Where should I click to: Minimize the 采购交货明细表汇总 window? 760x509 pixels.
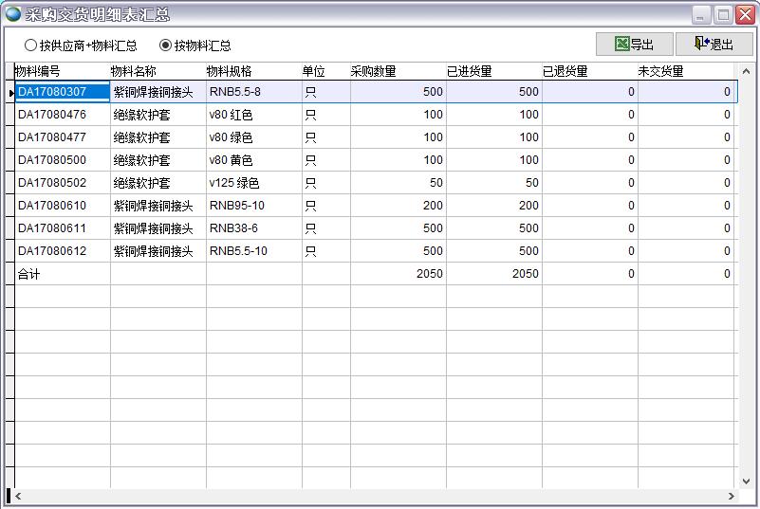[x=701, y=15]
